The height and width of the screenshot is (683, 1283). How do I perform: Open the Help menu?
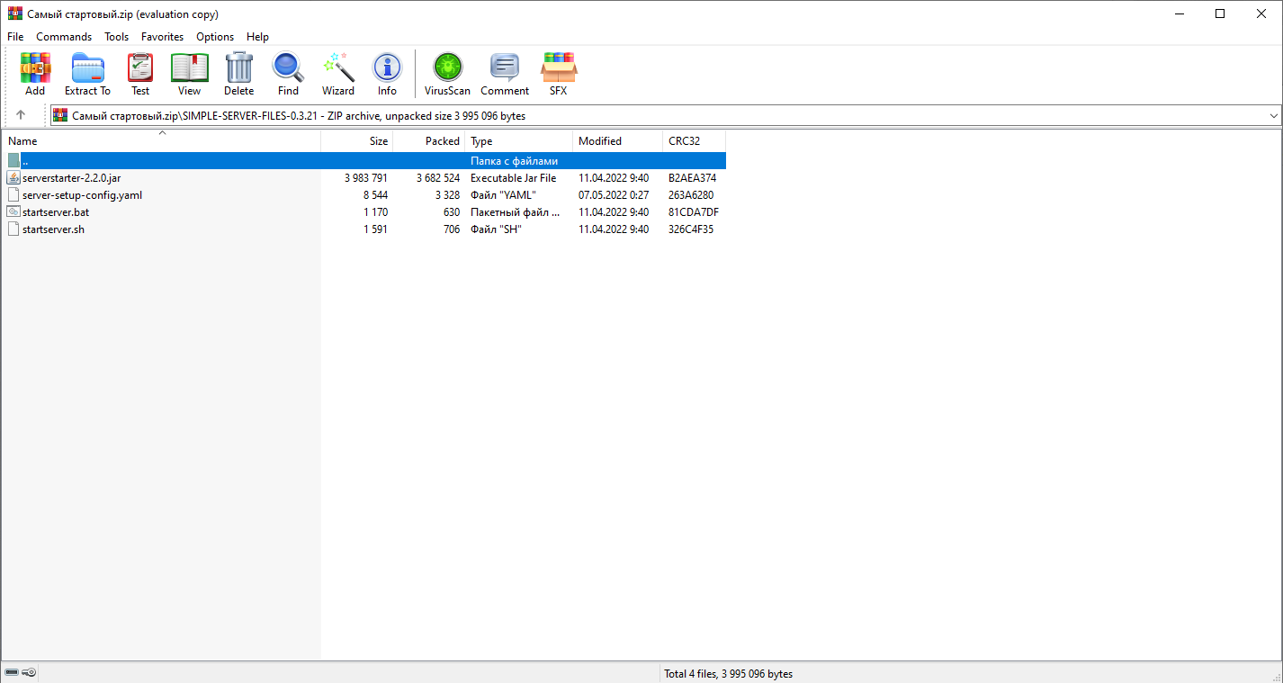258,37
